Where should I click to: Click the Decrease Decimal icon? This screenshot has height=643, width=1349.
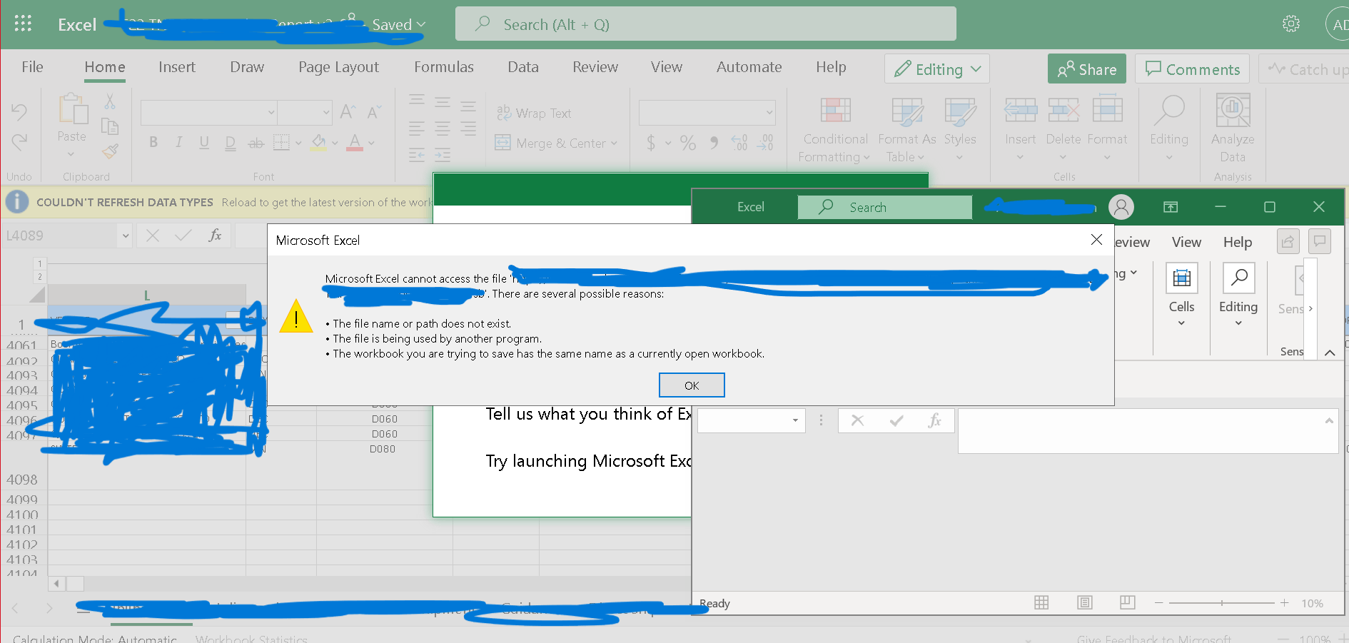coord(765,143)
